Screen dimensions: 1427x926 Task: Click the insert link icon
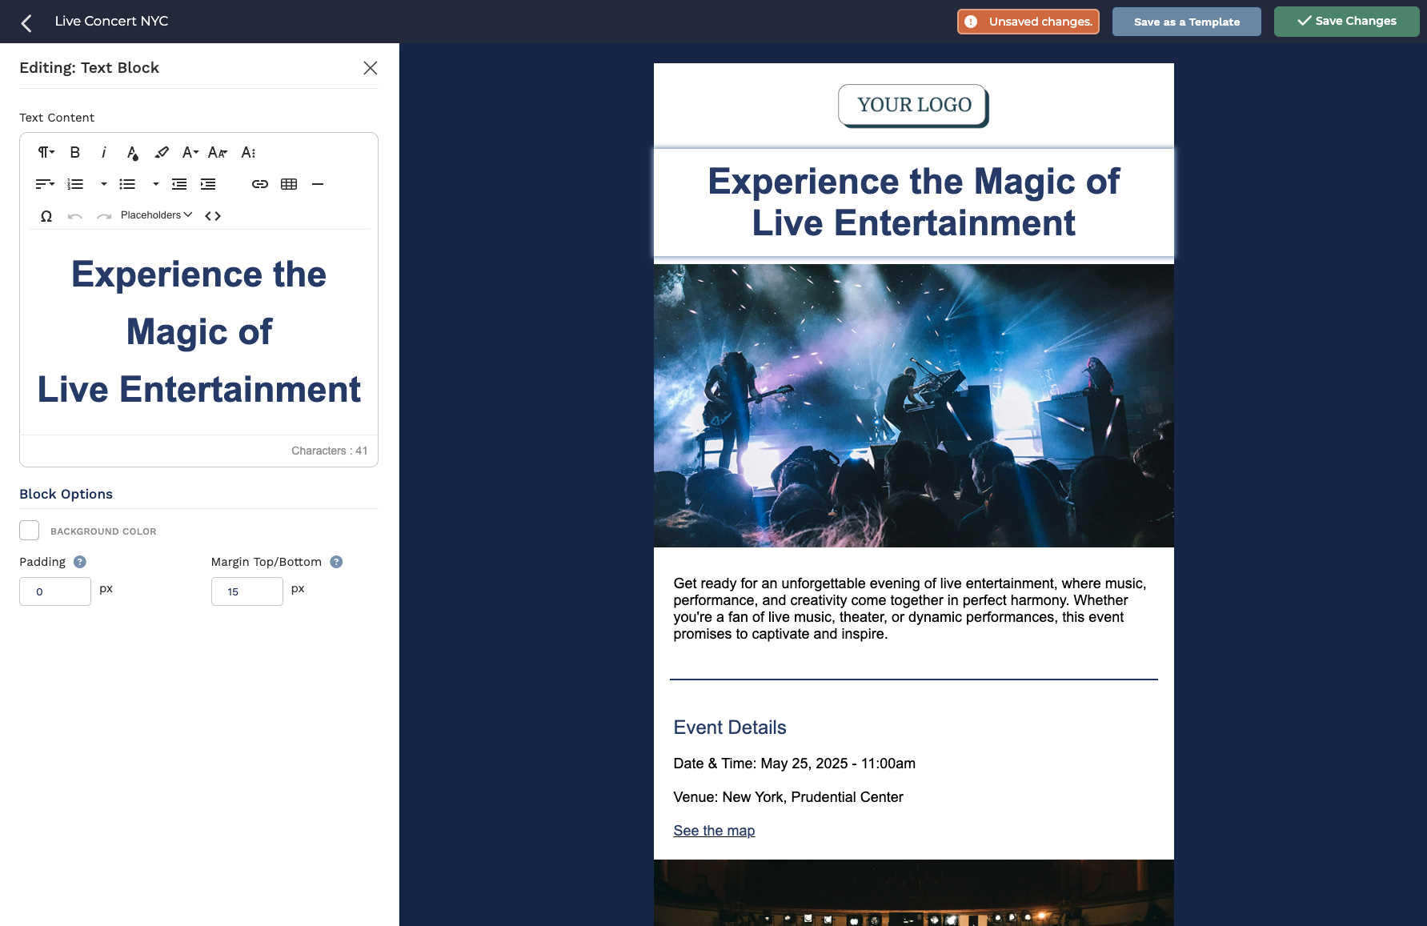coord(260,184)
